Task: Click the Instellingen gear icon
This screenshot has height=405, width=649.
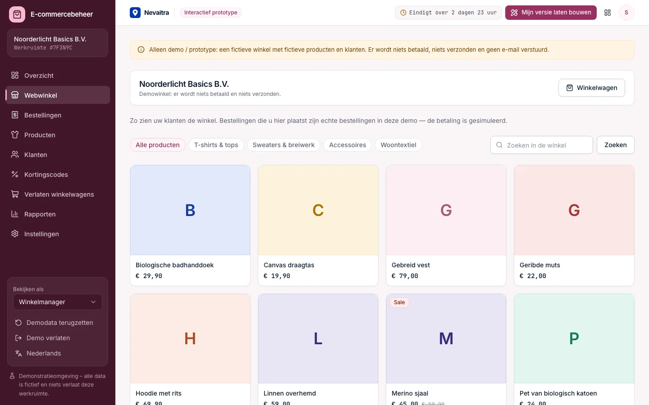Action: click(x=15, y=234)
